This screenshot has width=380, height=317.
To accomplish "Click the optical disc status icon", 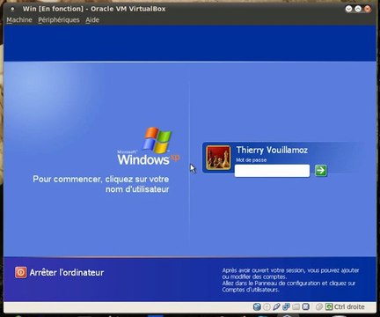I will [x=267, y=306].
